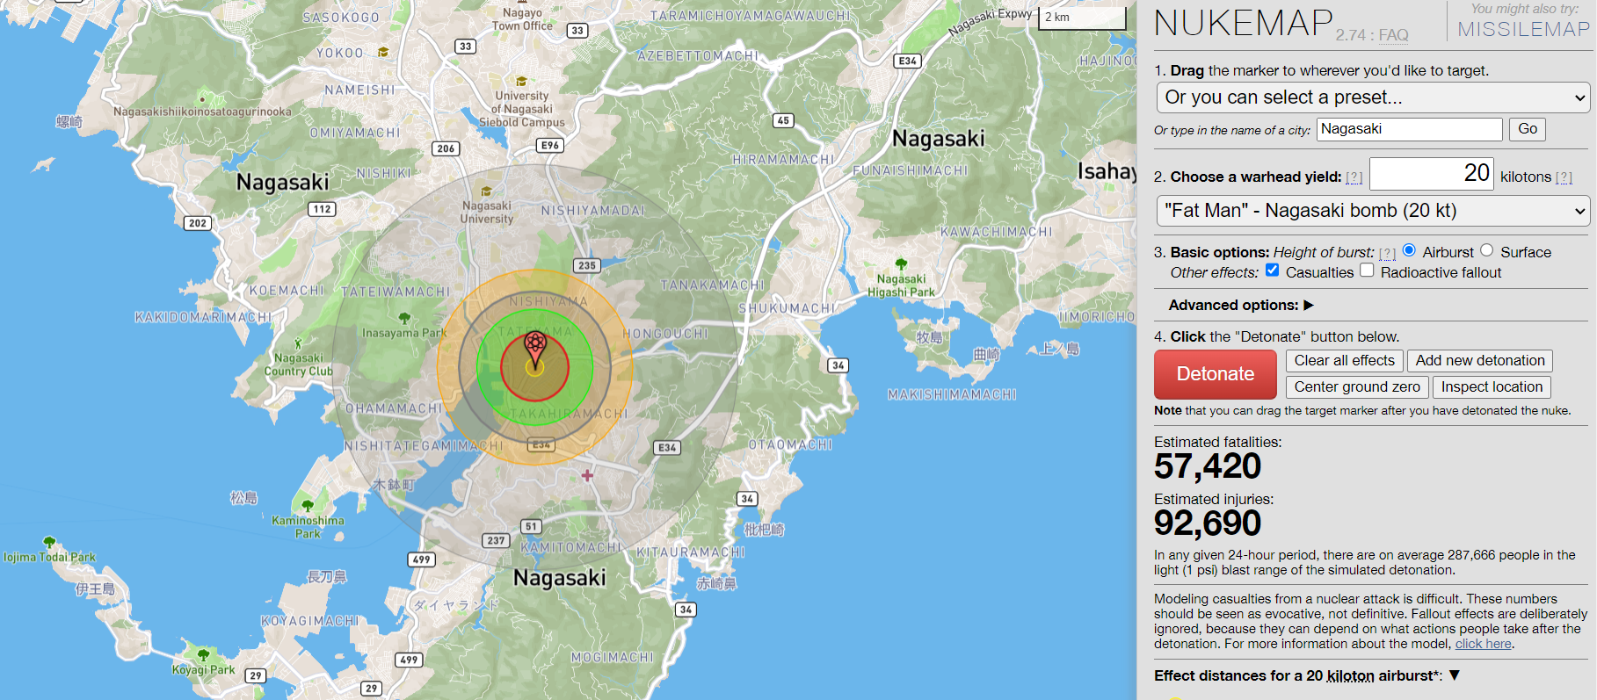Open the Fat Man warhead preset dropdown

point(1373,211)
